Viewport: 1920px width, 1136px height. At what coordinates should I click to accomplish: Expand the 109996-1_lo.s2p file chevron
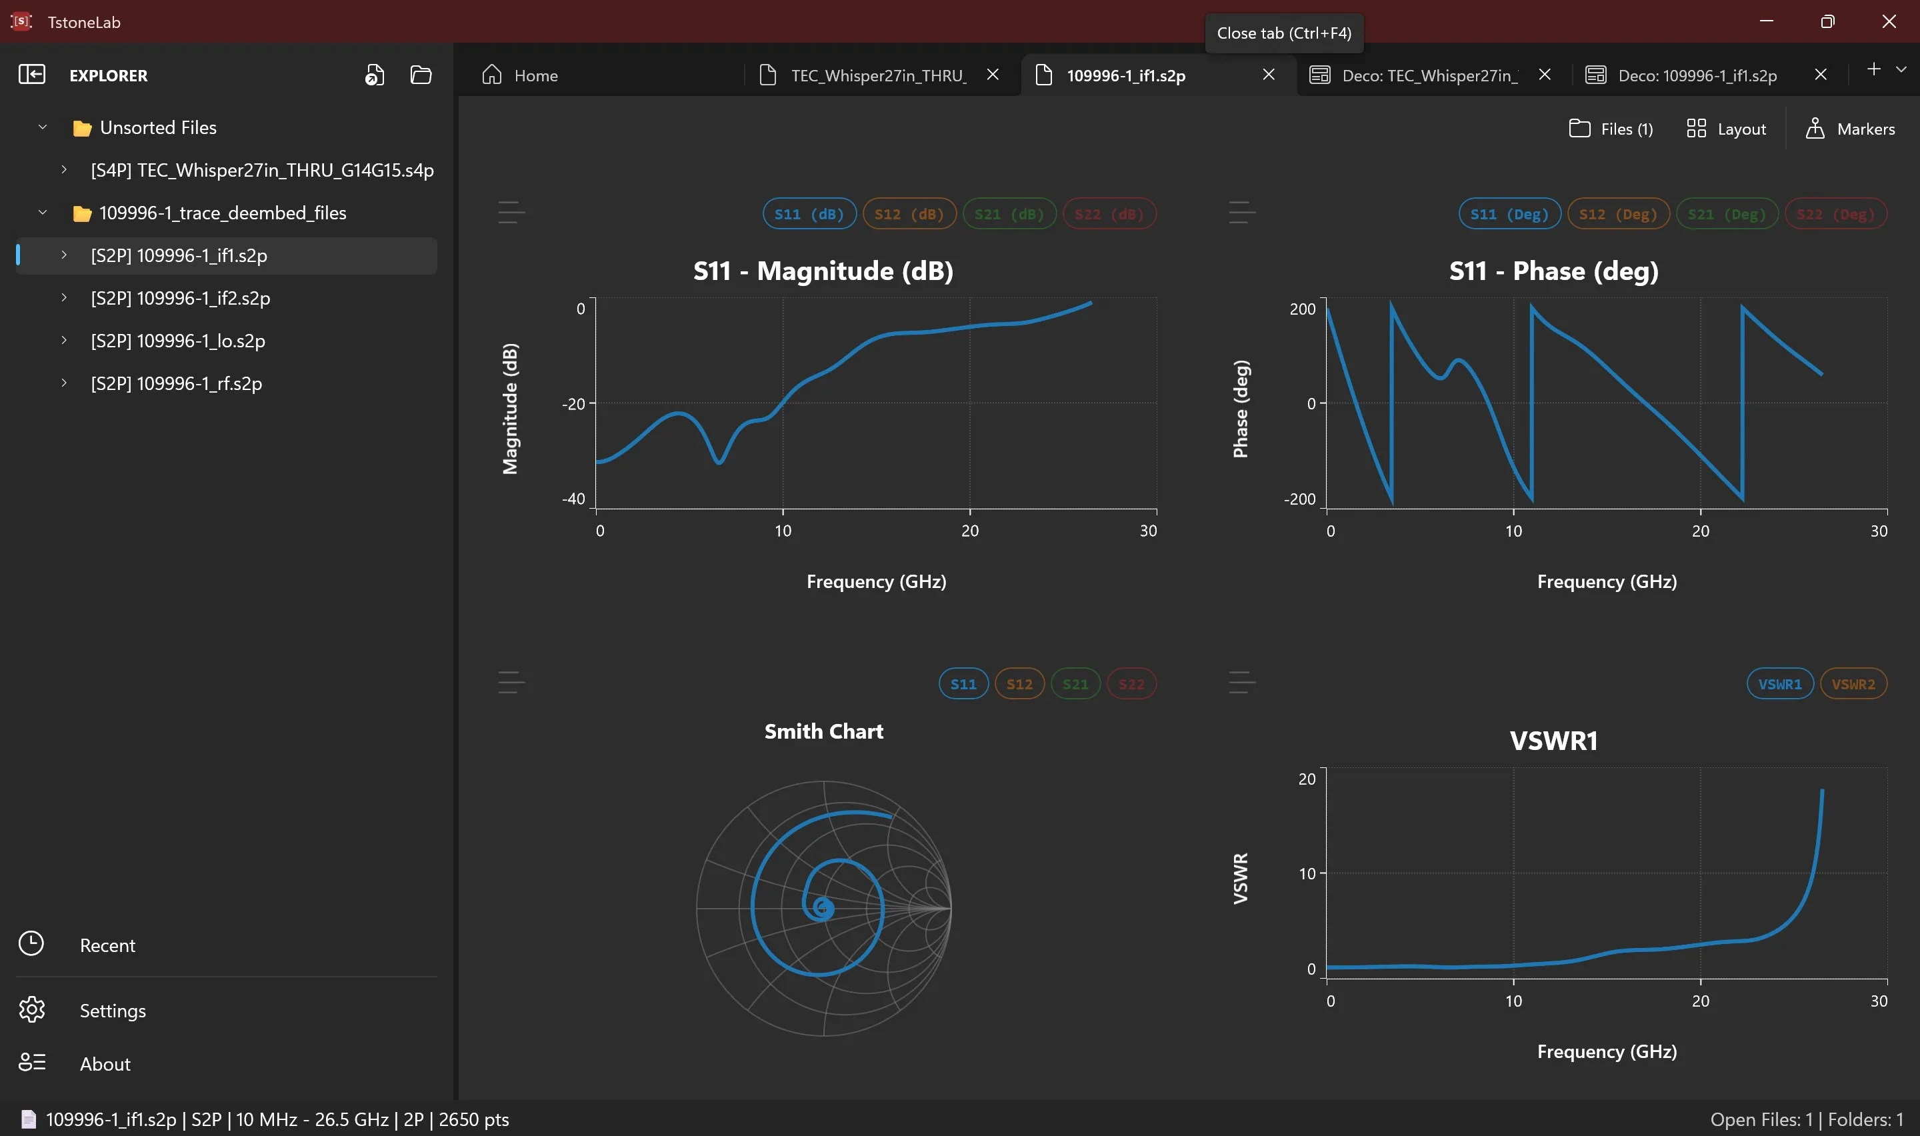64,340
